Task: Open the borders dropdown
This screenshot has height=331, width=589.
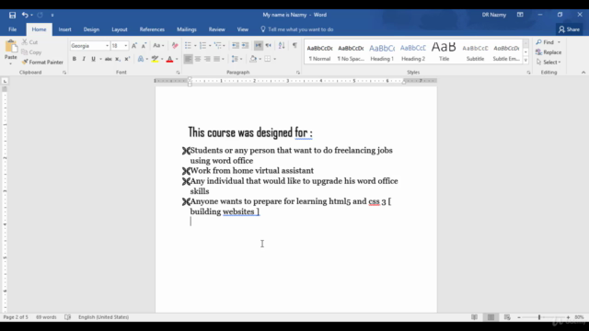Action: (x=274, y=59)
